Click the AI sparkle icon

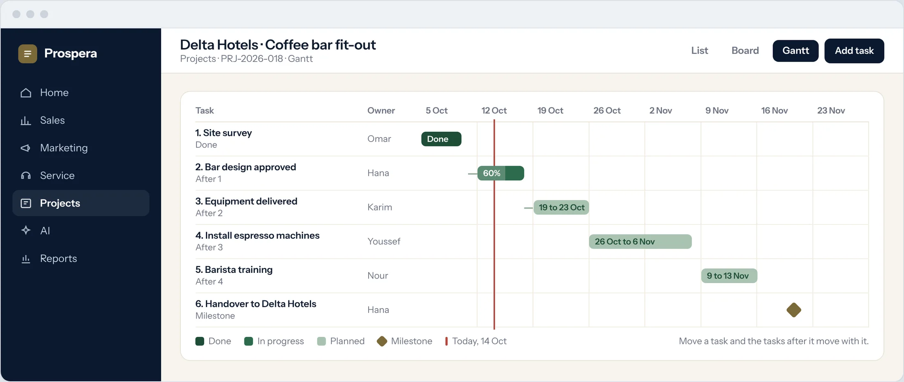(x=26, y=231)
